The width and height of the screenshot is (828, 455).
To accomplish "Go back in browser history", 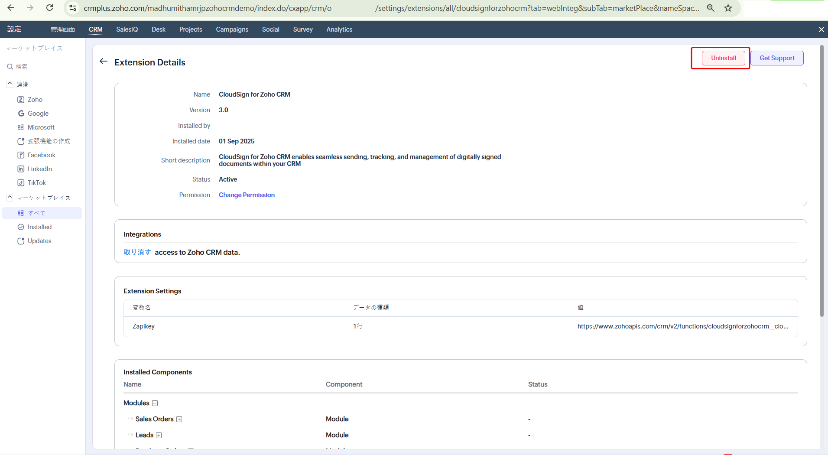I will coord(11,8).
